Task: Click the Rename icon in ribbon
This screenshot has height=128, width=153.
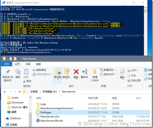Action: (84, 72)
